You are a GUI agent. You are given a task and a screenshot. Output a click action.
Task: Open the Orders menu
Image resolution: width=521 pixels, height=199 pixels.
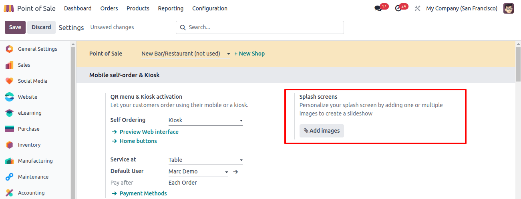pyautogui.click(x=109, y=8)
